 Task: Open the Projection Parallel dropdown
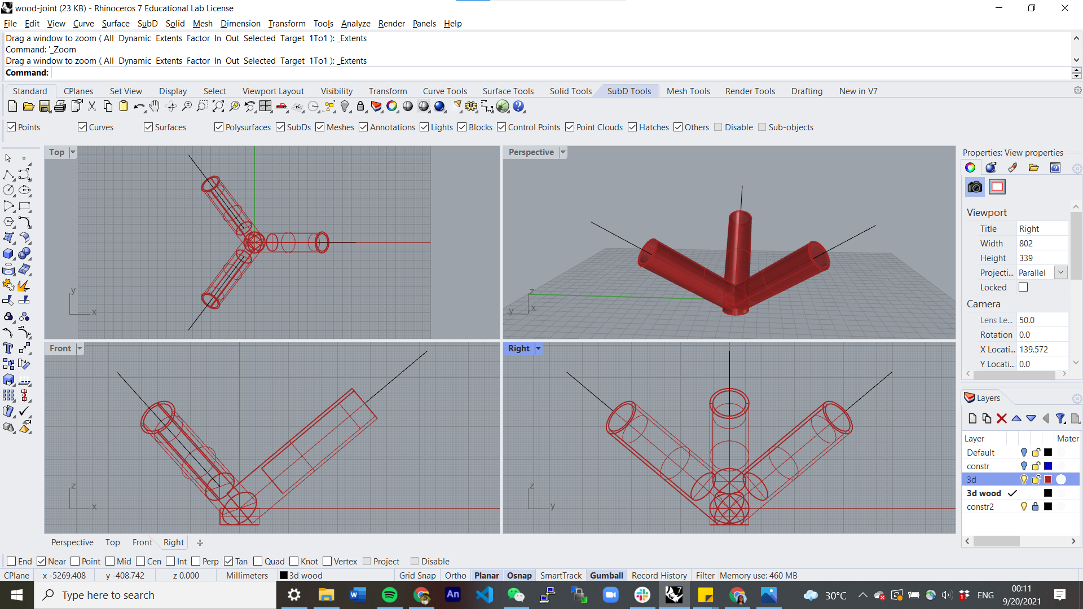(1060, 273)
